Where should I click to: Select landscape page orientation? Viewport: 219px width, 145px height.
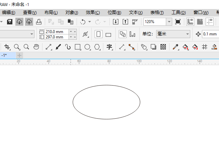click(108, 35)
